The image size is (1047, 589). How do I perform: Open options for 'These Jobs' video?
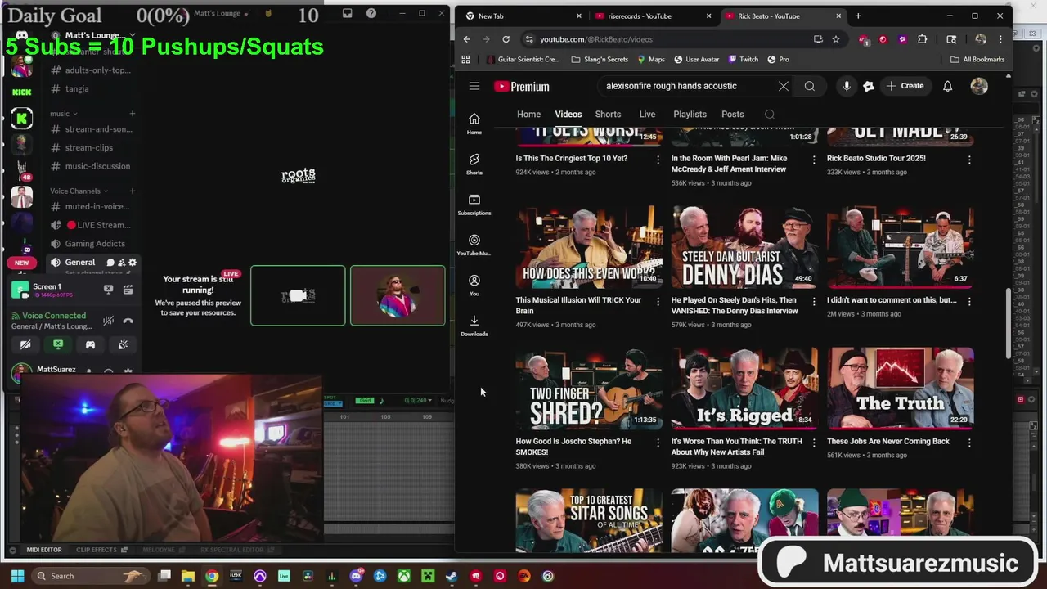(969, 443)
